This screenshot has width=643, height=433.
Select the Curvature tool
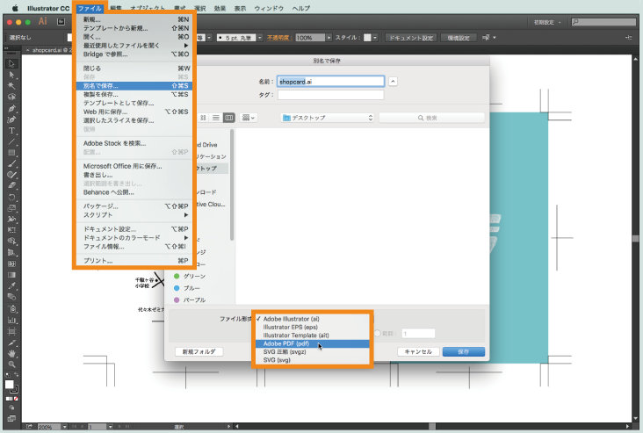coord(11,119)
